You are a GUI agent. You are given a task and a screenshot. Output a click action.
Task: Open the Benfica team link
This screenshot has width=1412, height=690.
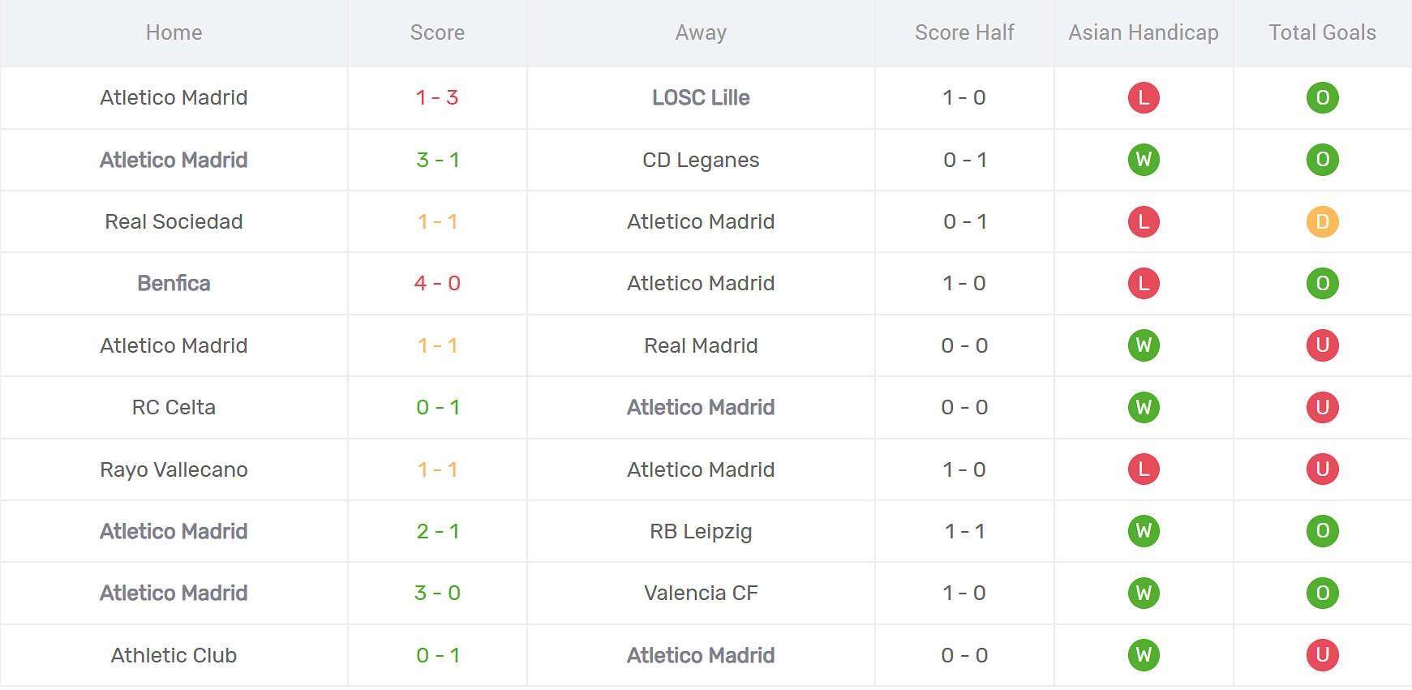pos(174,283)
